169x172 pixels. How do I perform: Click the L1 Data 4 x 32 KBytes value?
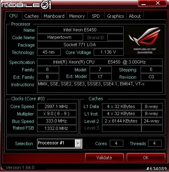122,106
